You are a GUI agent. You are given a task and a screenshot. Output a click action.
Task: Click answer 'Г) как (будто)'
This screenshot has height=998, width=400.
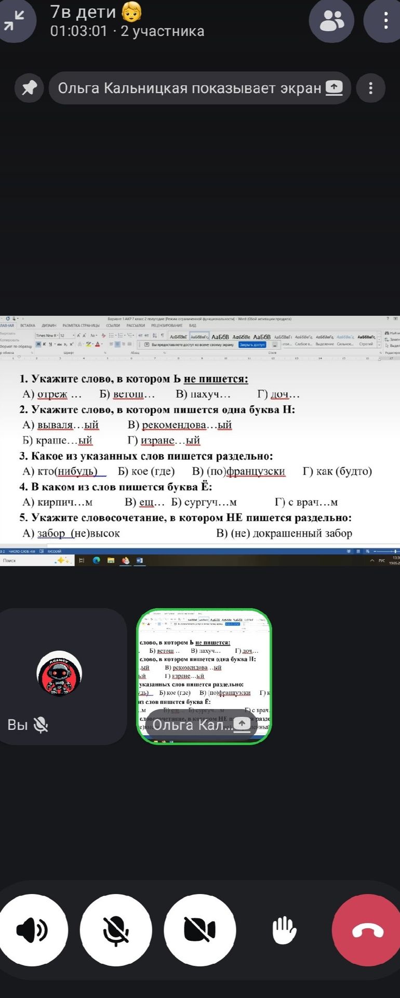(x=337, y=471)
